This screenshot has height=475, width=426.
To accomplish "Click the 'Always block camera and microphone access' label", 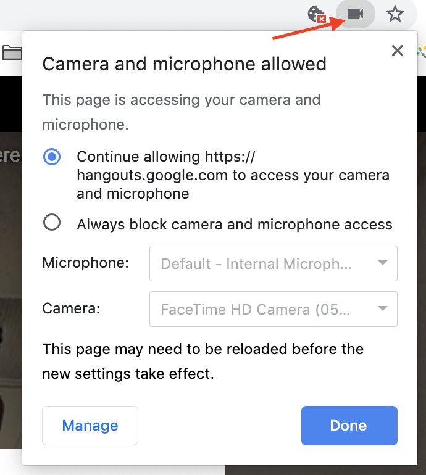I will coord(235,224).
